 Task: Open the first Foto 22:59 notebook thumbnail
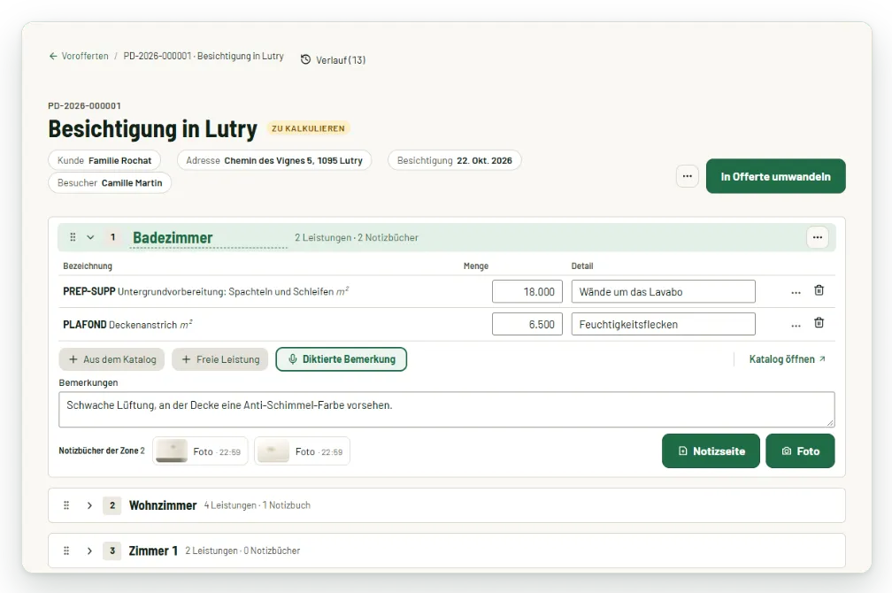(200, 451)
